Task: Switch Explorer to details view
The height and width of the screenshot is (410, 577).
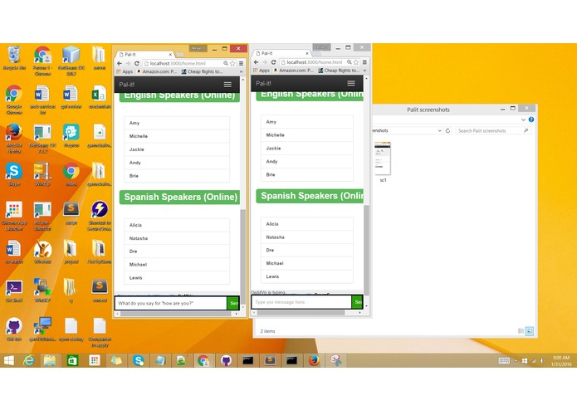Action: 521,331
